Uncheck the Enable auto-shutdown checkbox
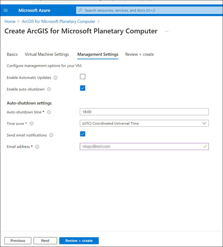 coord(83,88)
